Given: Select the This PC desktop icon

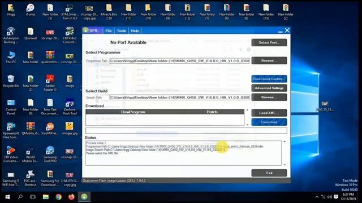Looking at the screenshot, I should pos(11,58).
